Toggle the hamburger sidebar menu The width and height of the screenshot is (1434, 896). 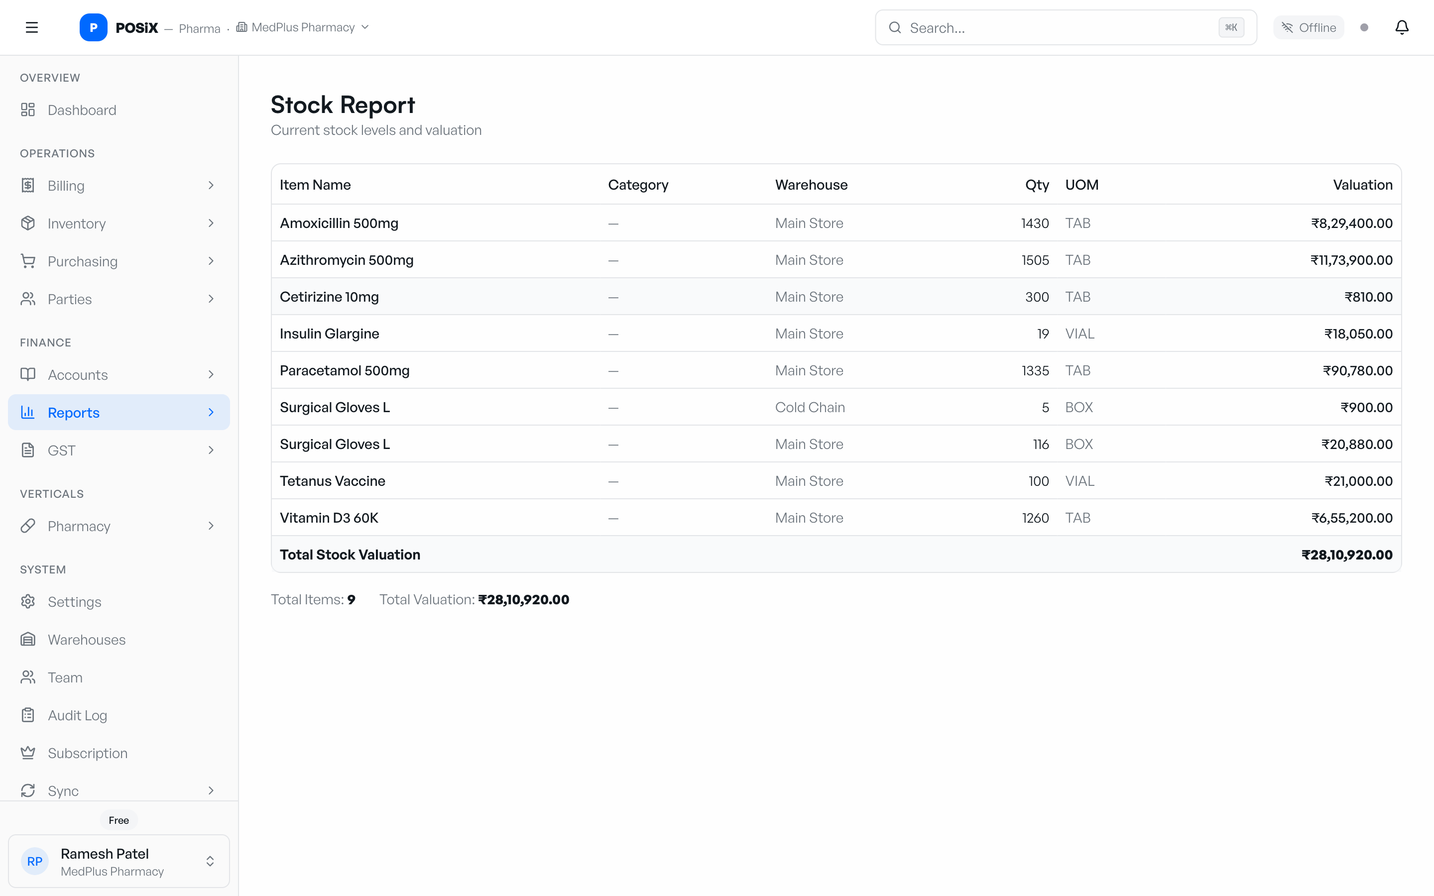point(32,27)
